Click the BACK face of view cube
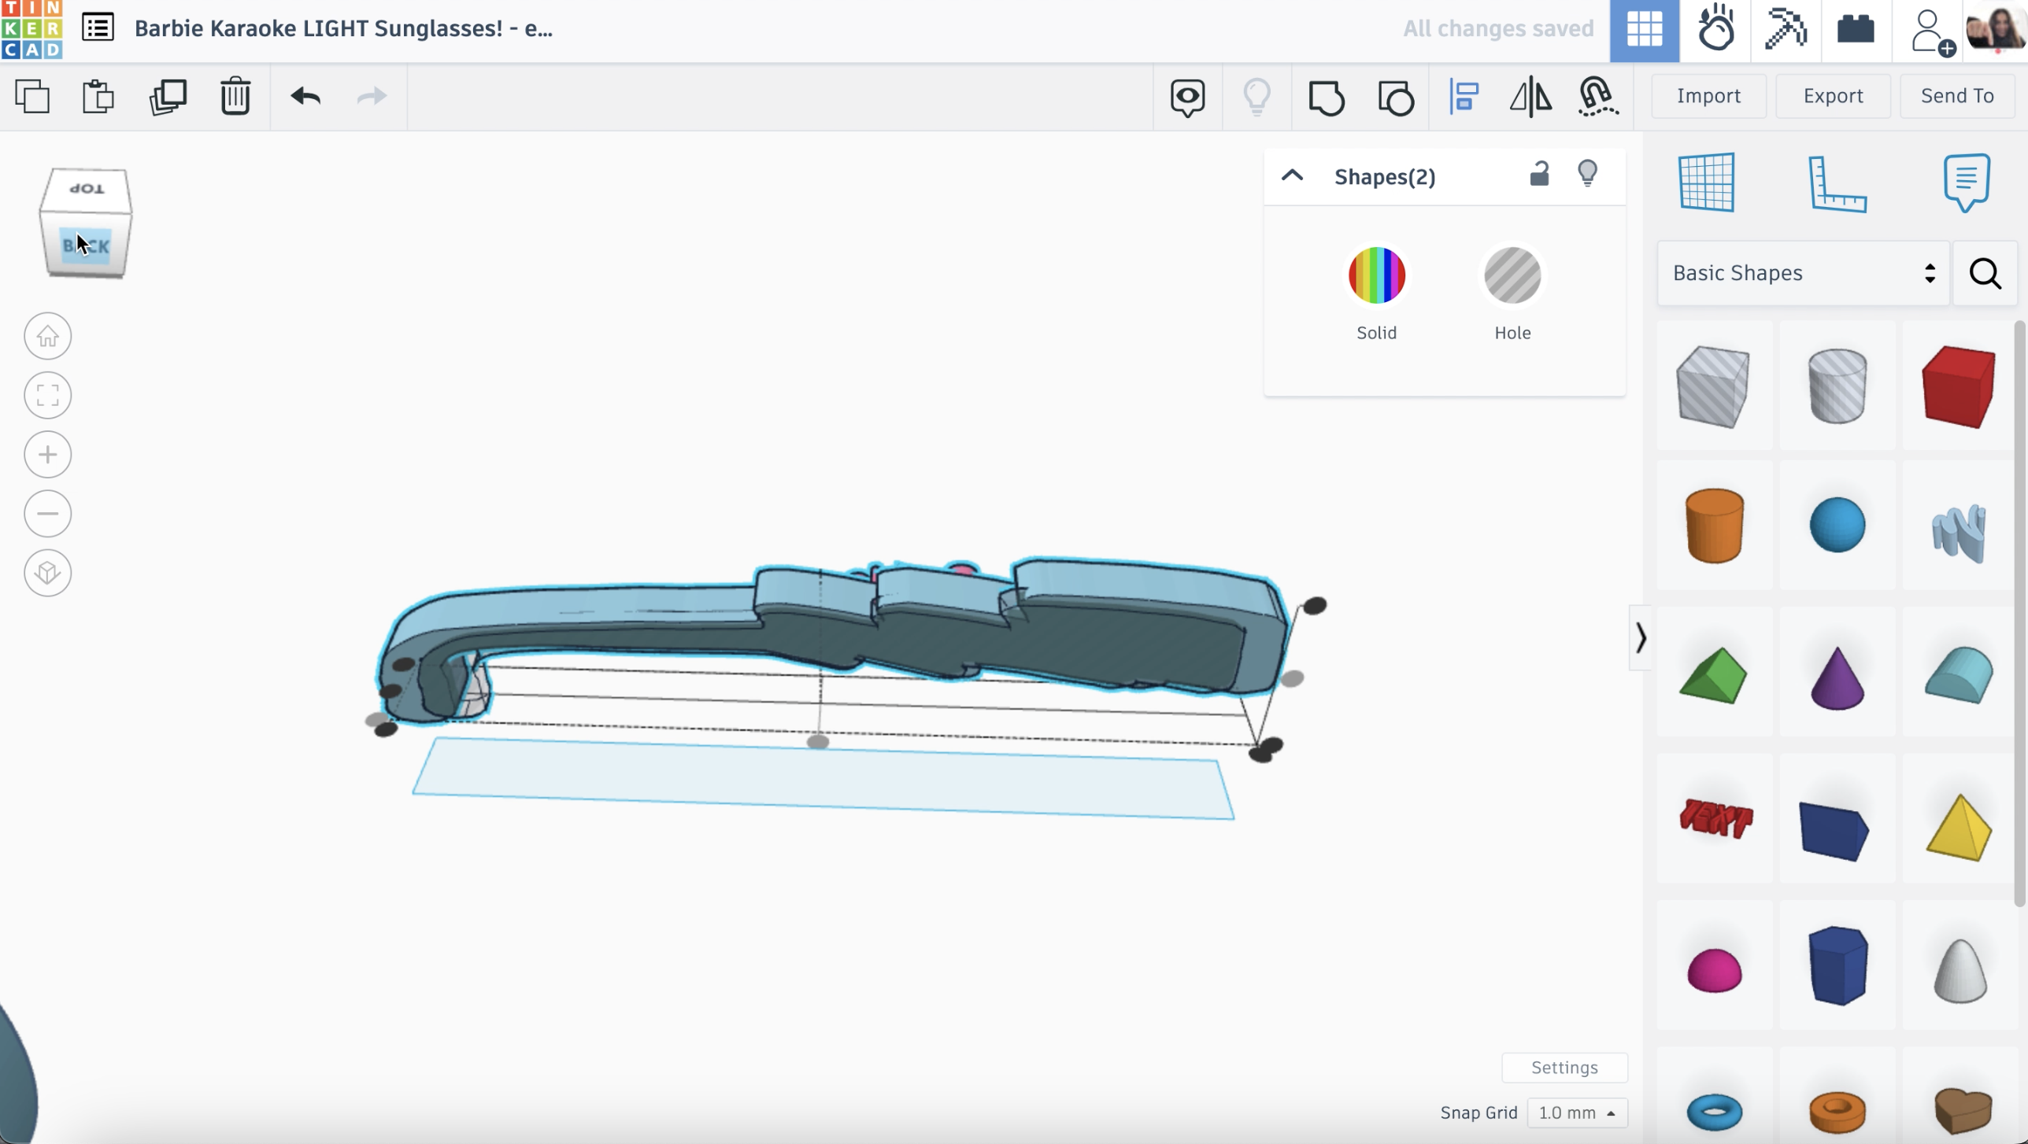 87,246
